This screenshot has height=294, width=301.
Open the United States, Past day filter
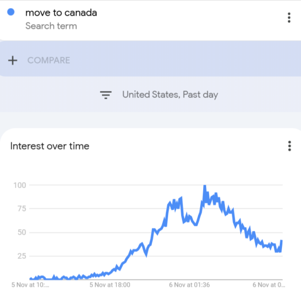click(170, 94)
